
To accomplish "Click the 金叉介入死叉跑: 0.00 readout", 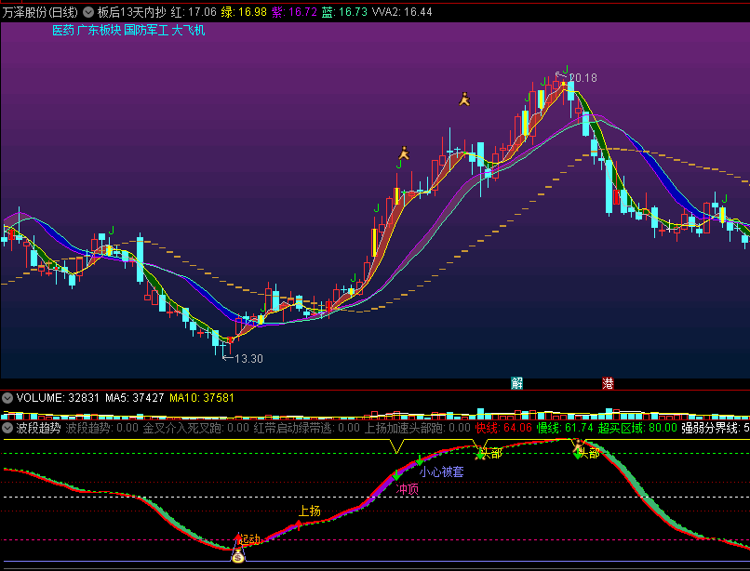I will click(x=196, y=428).
